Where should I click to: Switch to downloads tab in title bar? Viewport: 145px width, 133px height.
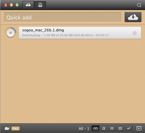pyautogui.click(x=28, y=5)
